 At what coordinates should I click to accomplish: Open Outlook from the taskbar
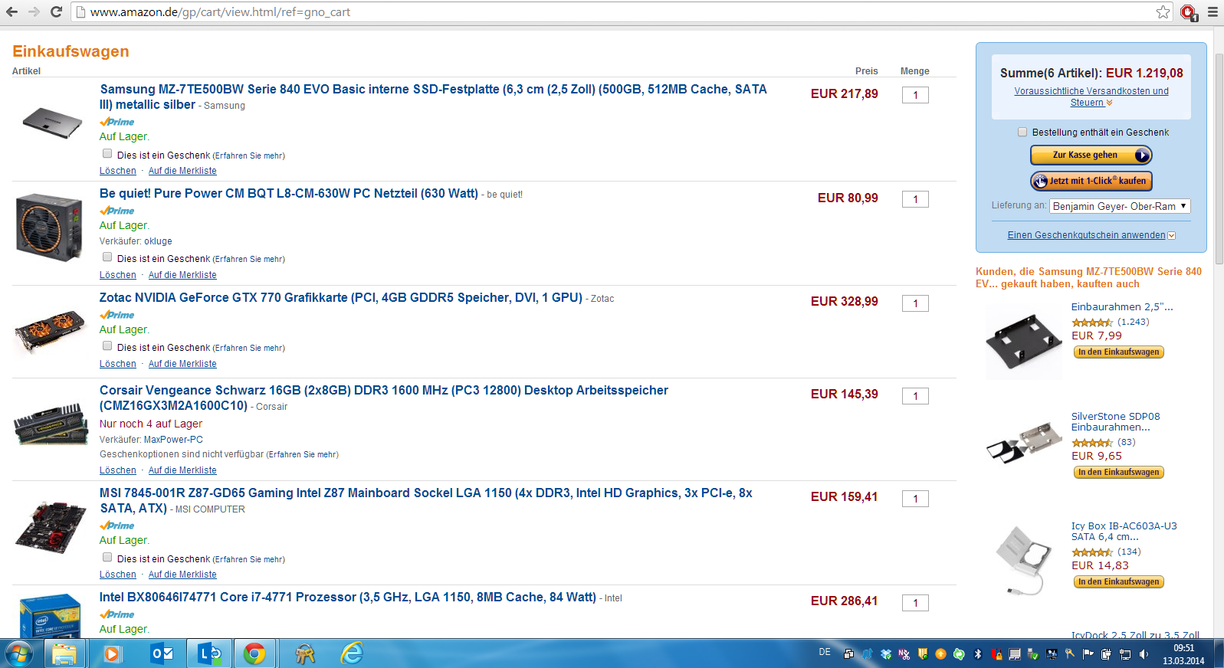(162, 654)
